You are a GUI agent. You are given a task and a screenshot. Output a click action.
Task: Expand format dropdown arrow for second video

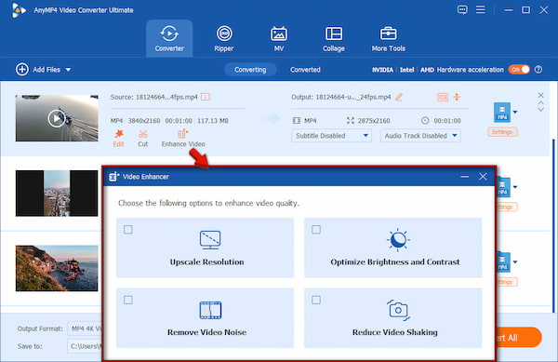point(515,187)
